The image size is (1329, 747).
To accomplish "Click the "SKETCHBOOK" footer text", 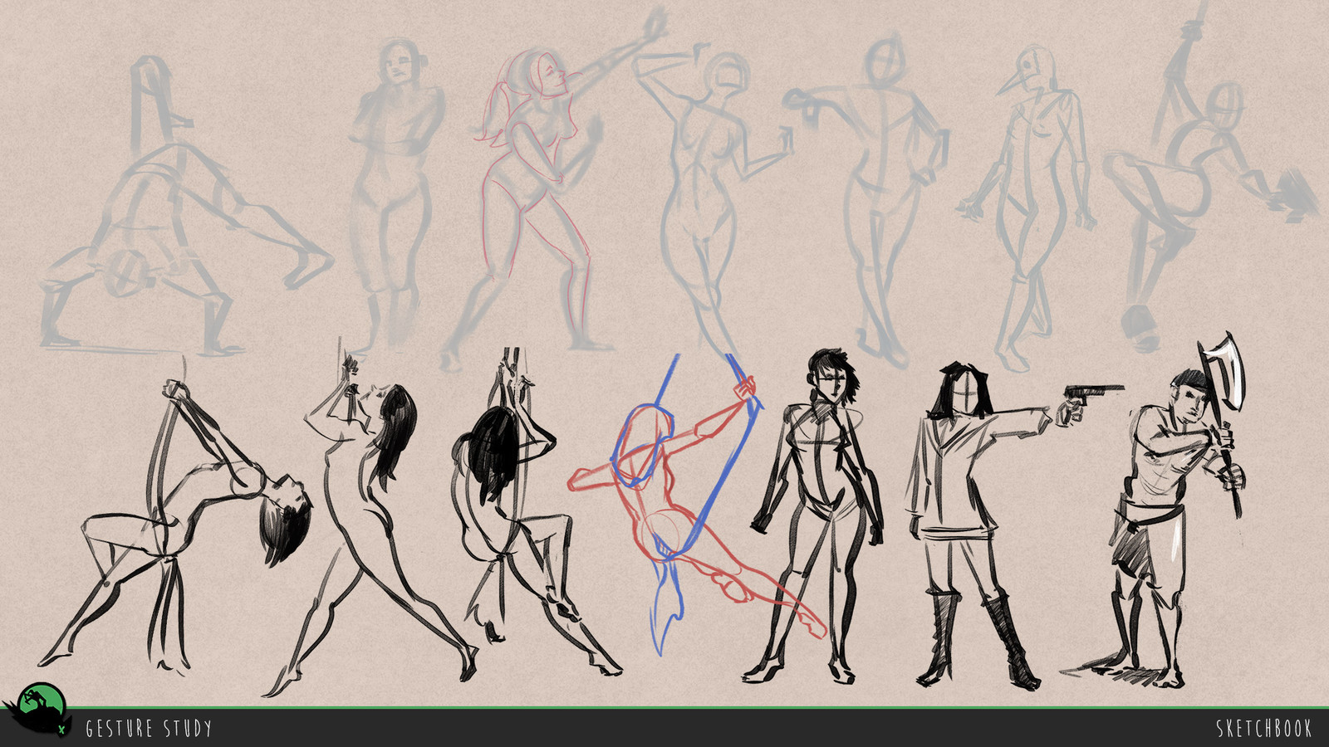I will click(x=1263, y=729).
